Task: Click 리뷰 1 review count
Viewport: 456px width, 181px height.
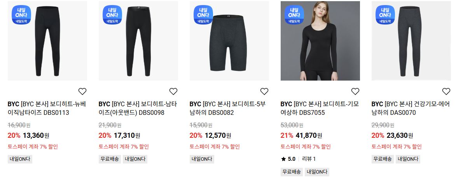Action: pyautogui.click(x=309, y=159)
